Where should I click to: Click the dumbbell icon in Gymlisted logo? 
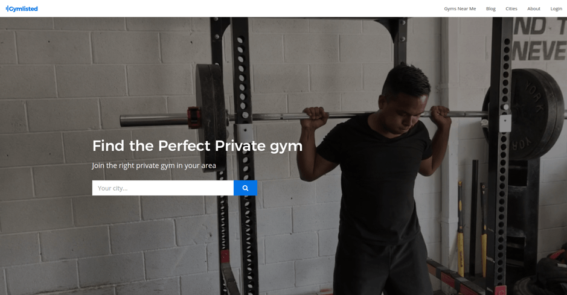(x=7, y=8)
